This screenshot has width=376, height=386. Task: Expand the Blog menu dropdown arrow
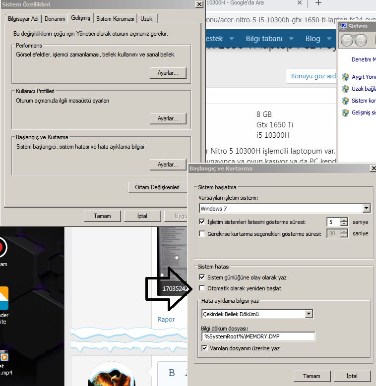point(329,39)
